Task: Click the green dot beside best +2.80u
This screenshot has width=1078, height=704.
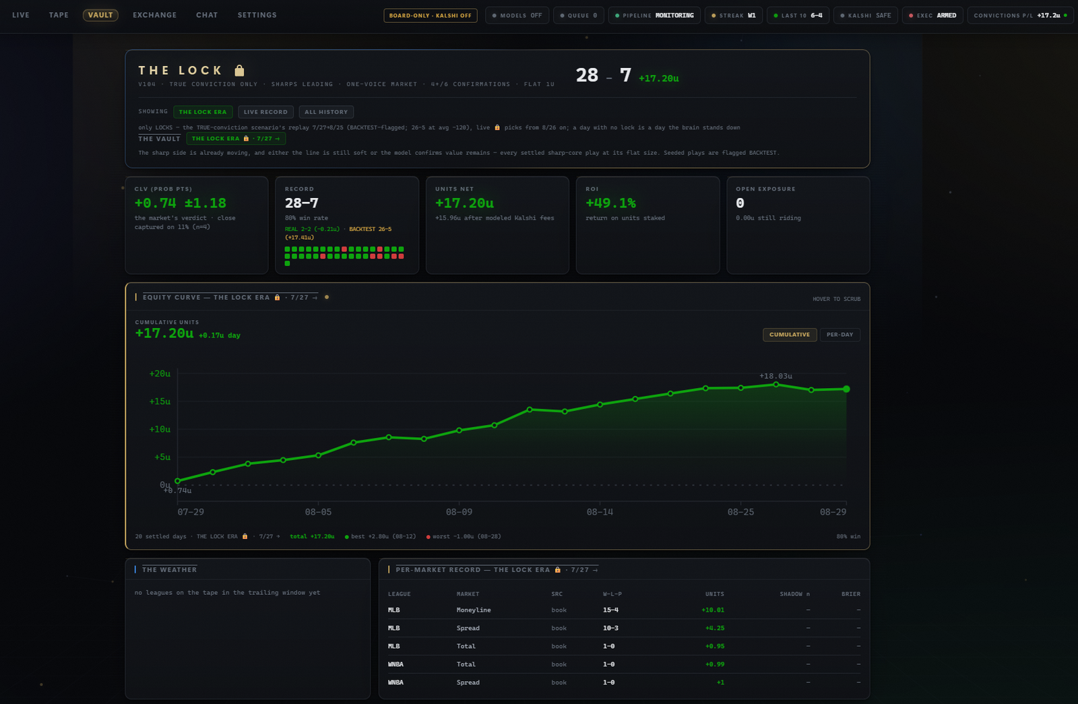Action: point(346,537)
